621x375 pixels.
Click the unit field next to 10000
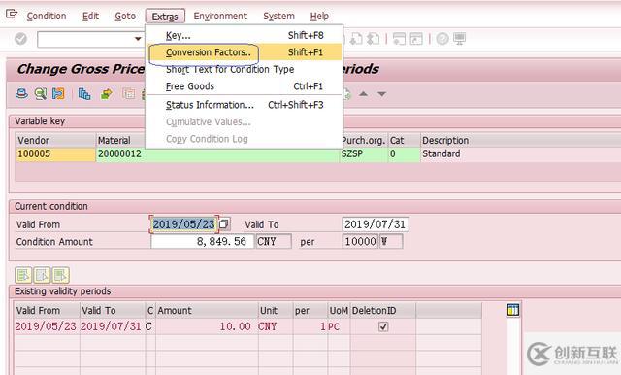pyautogui.click(x=391, y=241)
